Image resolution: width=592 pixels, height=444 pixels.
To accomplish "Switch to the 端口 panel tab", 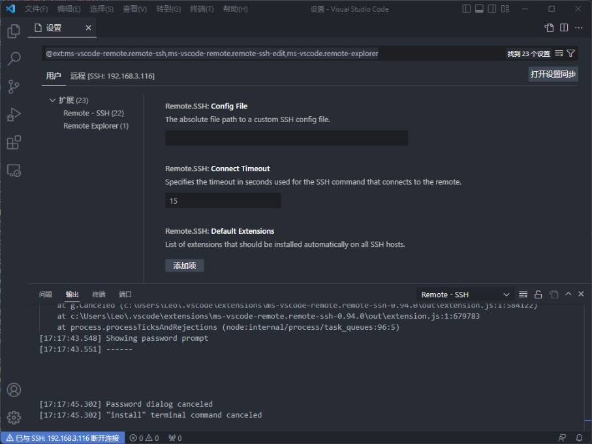I will 125,294.
